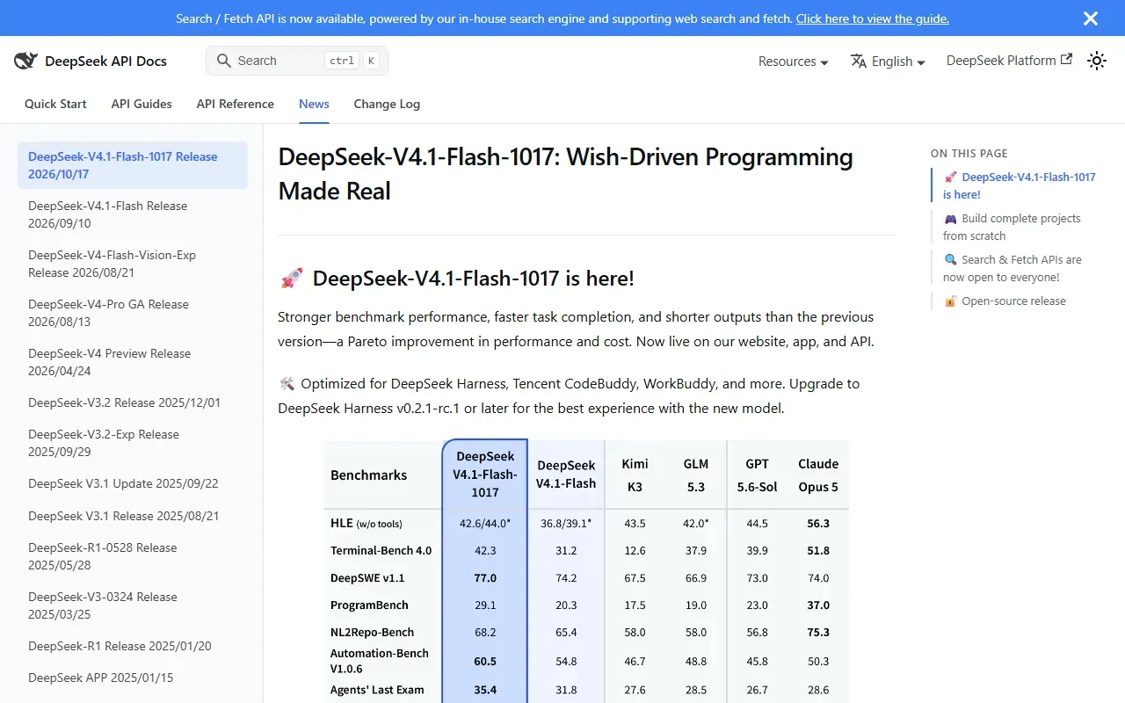The width and height of the screenshot is (1125, 703).
Task: Jump to 'Search & Fetch APIs' section link
Action: coord(1012,268)
